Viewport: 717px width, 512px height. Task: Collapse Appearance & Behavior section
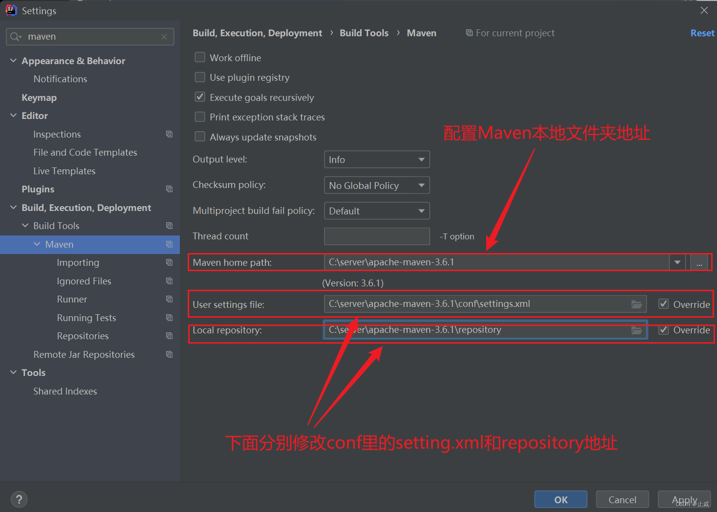coord(13,60)
